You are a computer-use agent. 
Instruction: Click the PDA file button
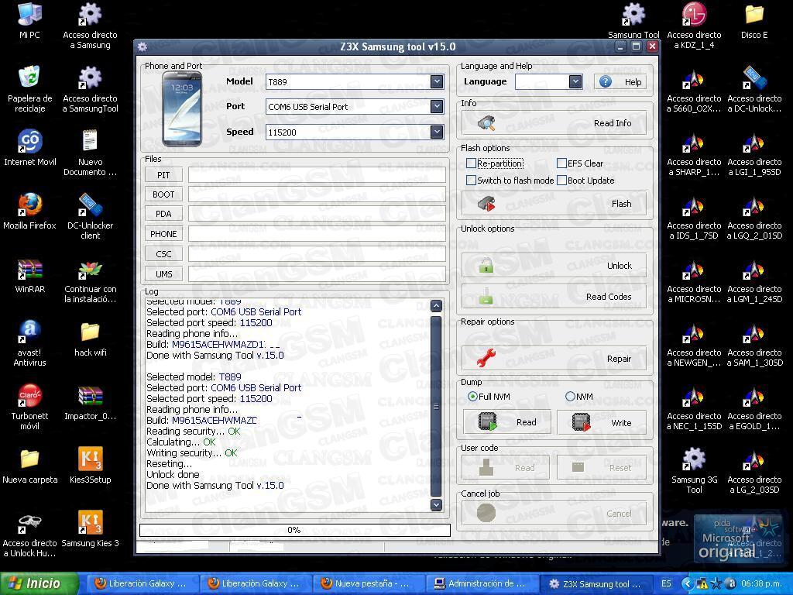pyautogui.click(x=163, y=214)
